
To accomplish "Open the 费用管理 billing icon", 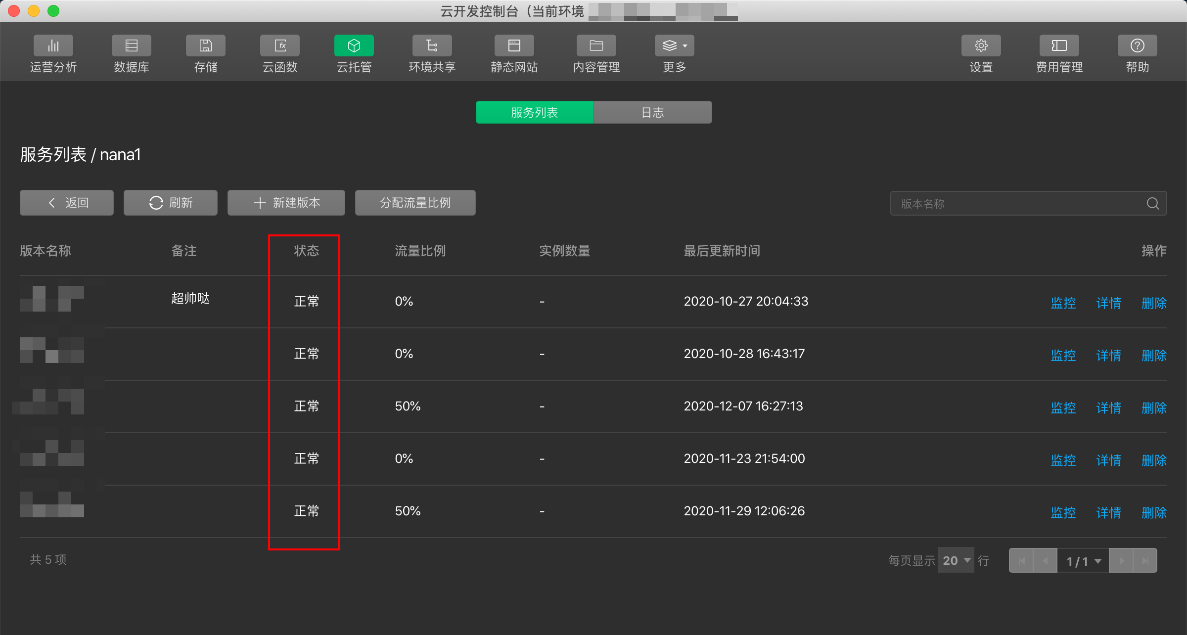I will point(1059,46).
